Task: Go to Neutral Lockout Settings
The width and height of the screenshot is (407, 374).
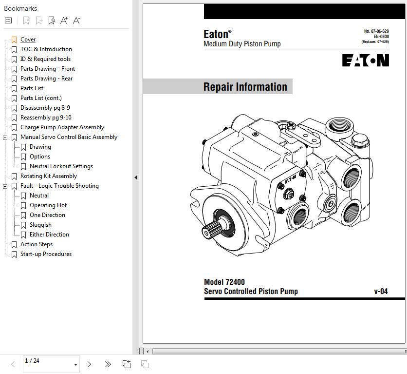Action: click(x=61, y=166)
